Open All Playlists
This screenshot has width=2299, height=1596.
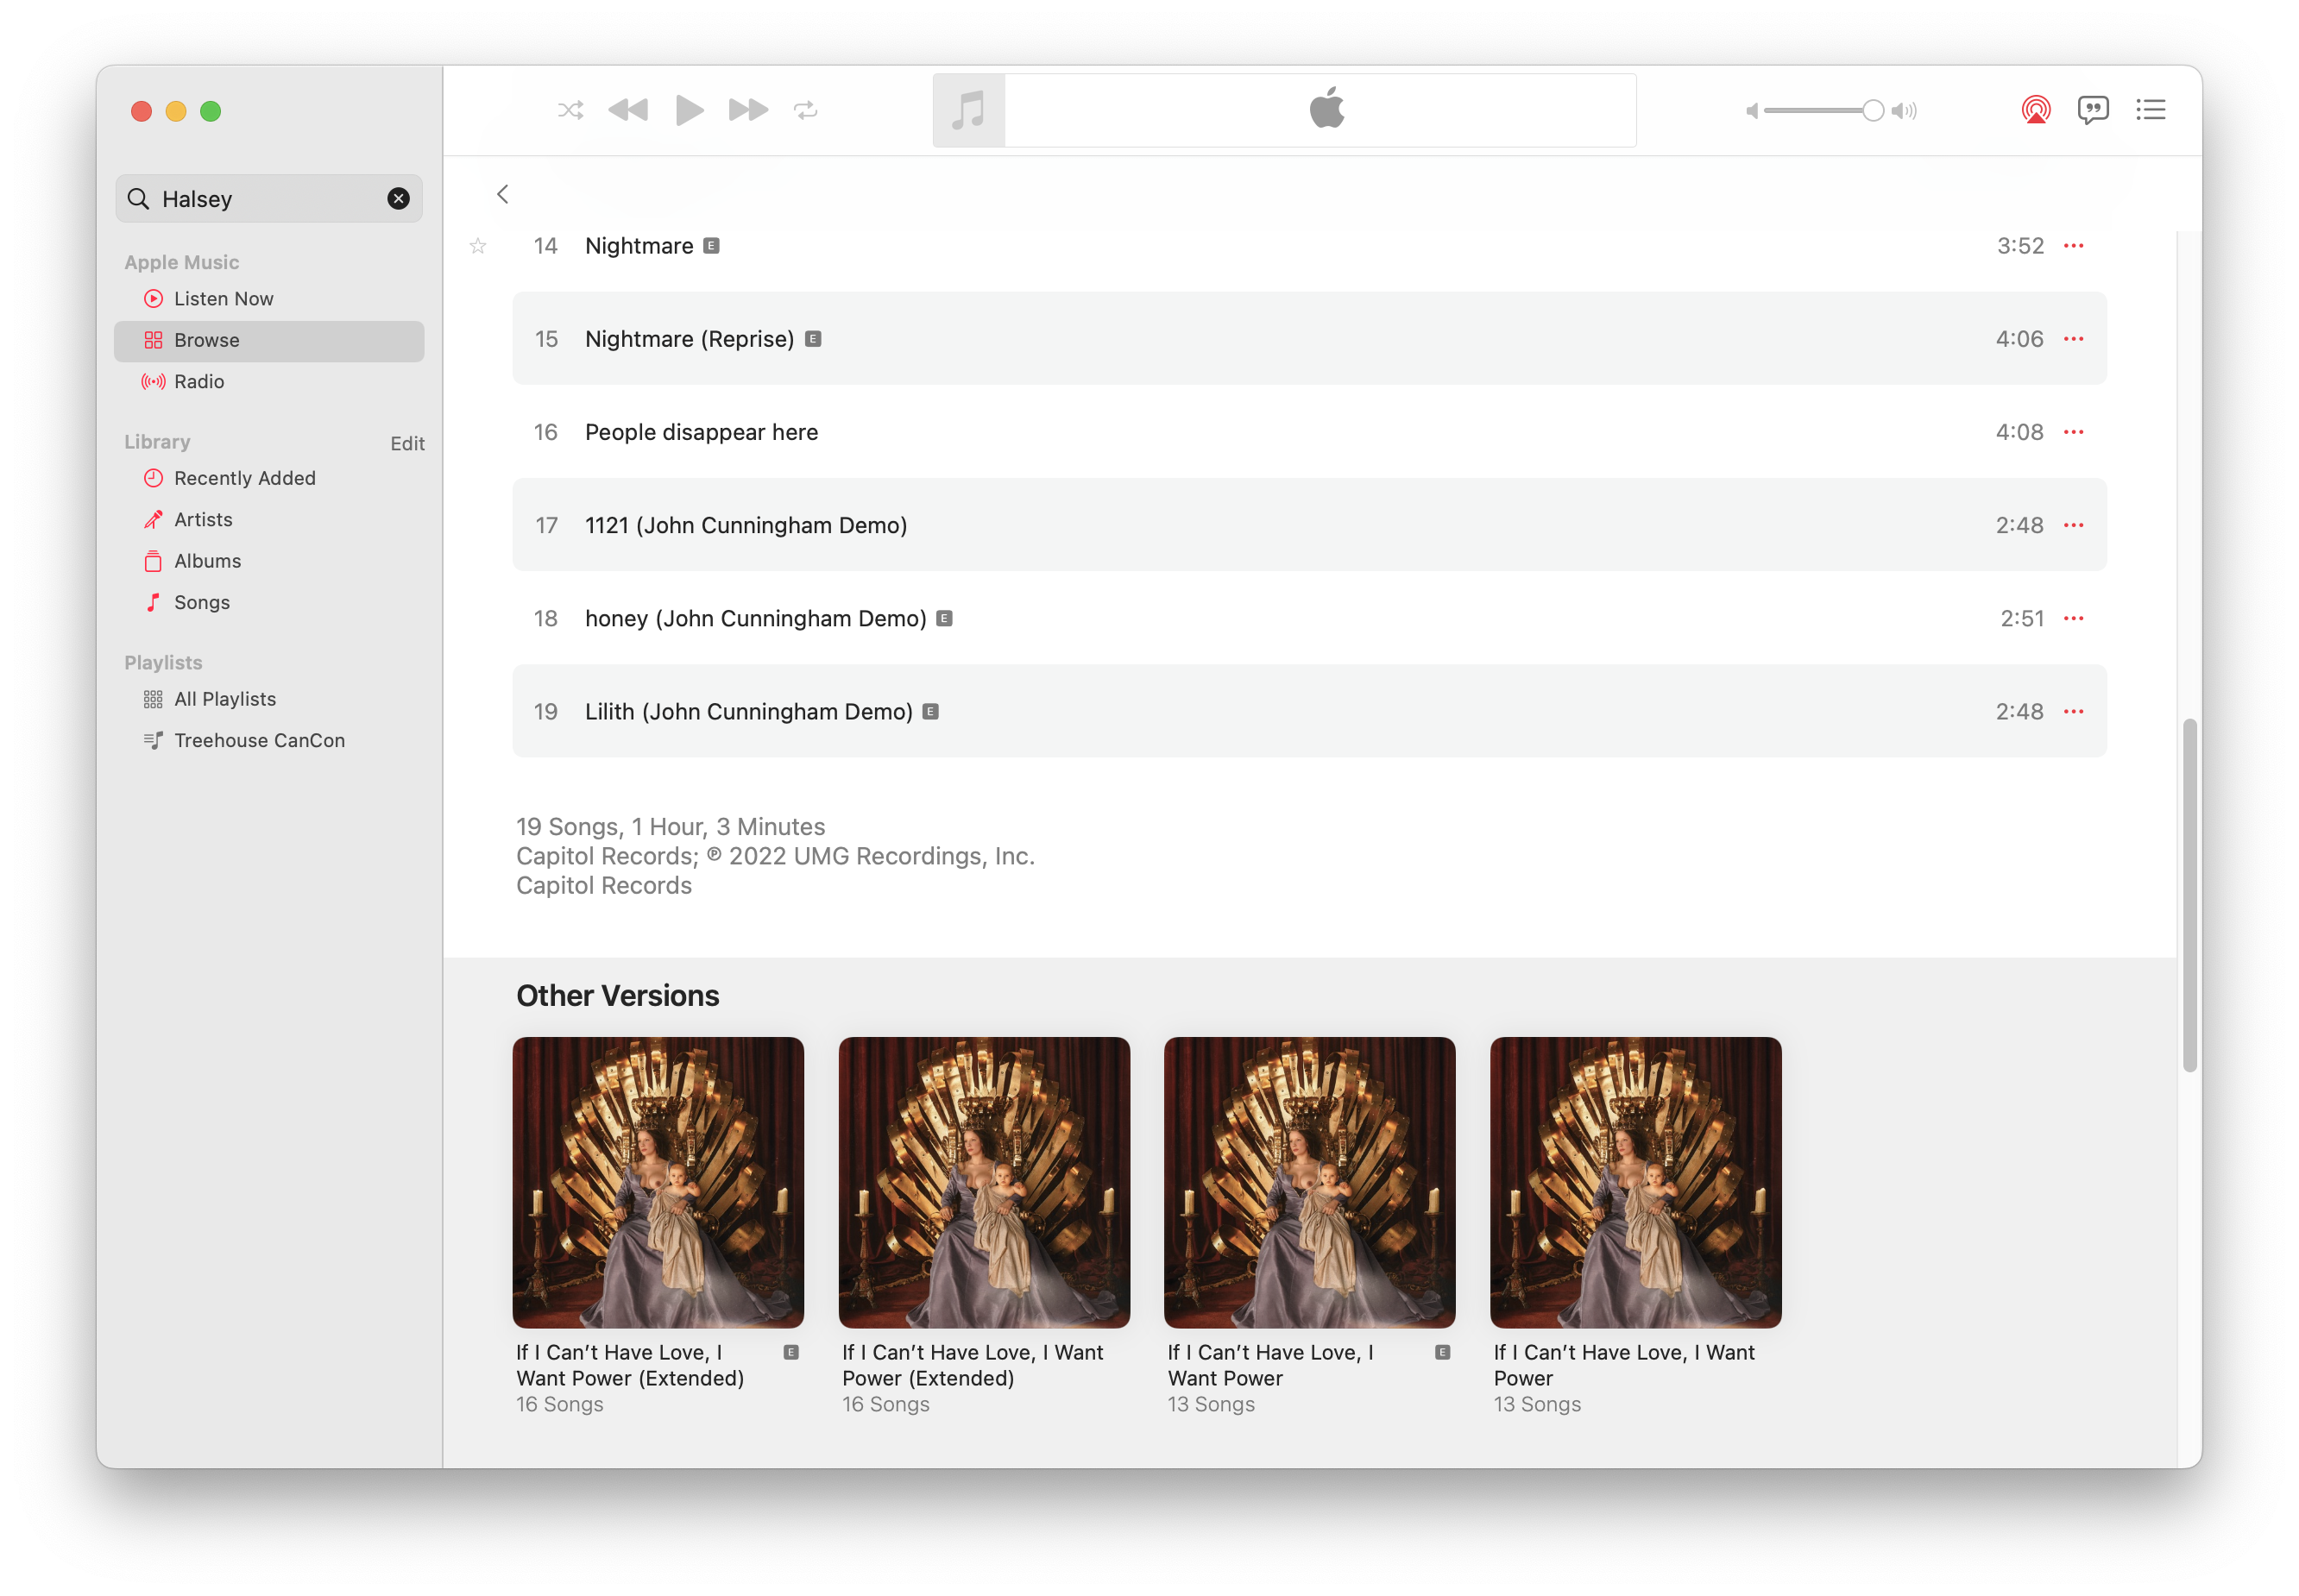point(269,699)
